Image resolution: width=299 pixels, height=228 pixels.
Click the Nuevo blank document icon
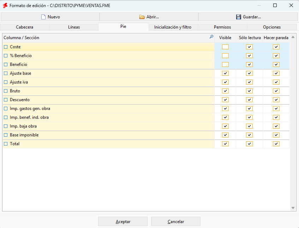pos(43,17)
